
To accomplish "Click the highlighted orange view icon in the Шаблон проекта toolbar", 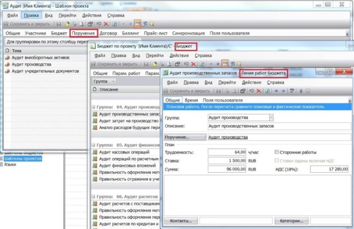I will pyautogui.click(x=137, y=24).
